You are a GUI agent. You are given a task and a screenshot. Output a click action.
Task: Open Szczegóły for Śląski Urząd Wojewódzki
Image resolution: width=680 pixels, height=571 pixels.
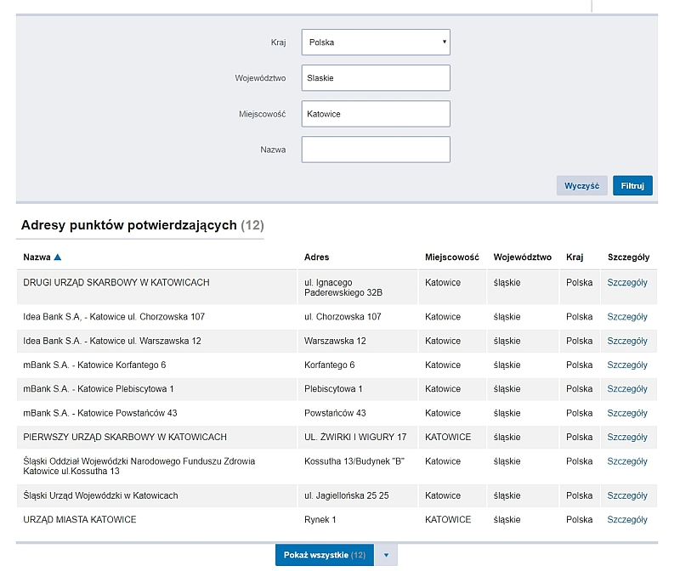coord(627,495)
